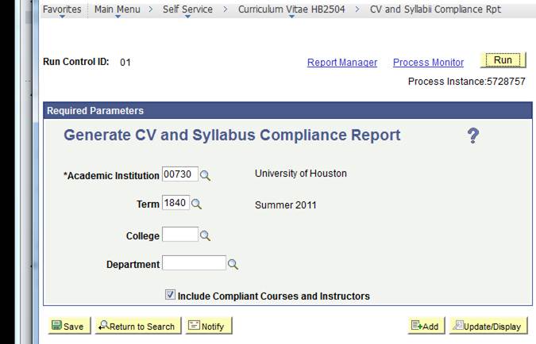Open Curriculum Vitae HB2504 breadcrumb menu

pos(291,10)
